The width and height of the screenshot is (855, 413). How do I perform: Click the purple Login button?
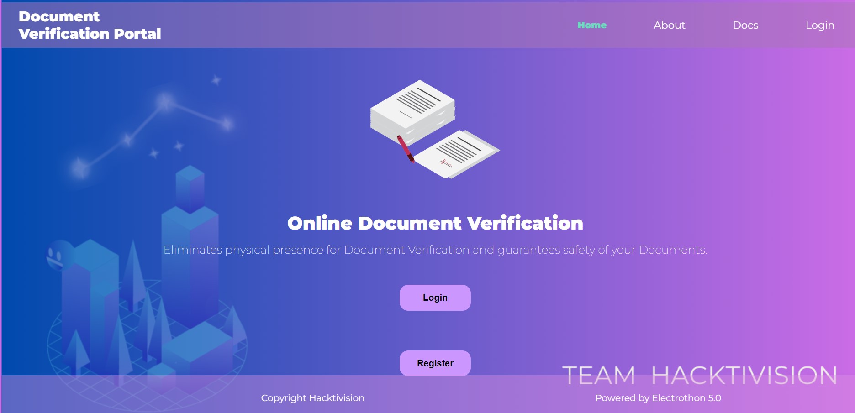click(435, 298)
